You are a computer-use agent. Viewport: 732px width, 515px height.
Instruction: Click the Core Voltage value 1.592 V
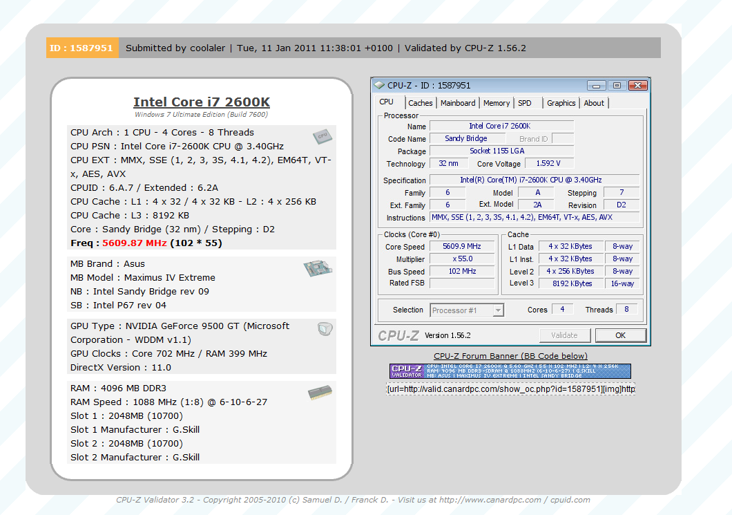point(548,163)
